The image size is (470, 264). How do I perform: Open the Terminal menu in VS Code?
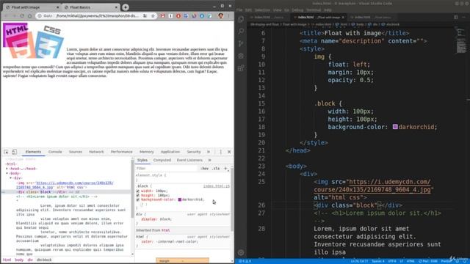tap(314, 10)
